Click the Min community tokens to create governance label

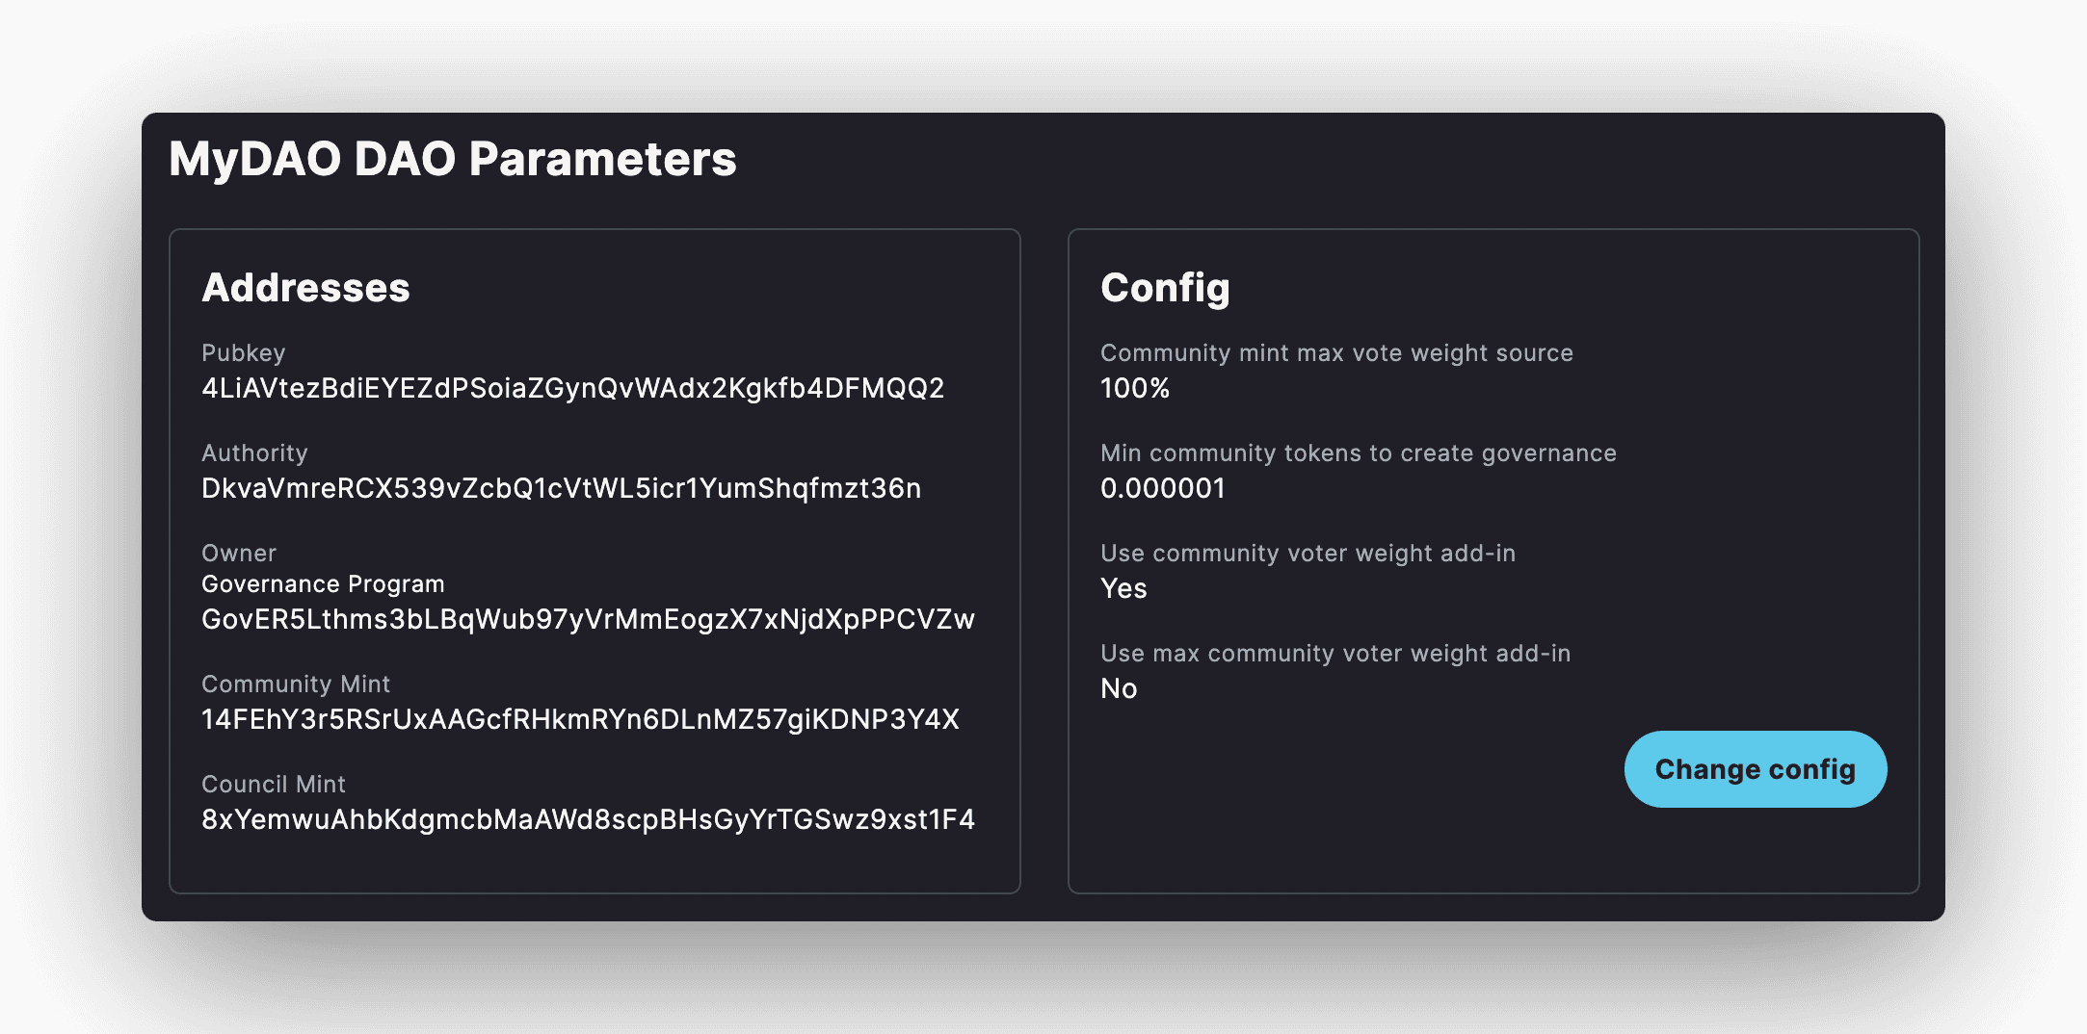point(1359,453)
